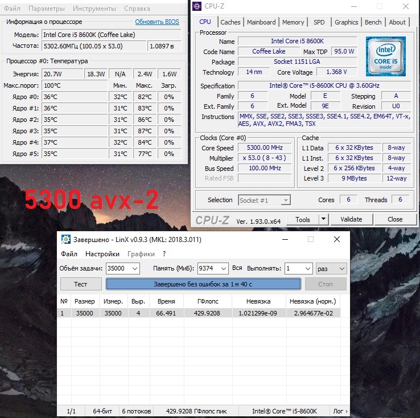Select result cell 429.9208 in LinX table

[207, 313]
